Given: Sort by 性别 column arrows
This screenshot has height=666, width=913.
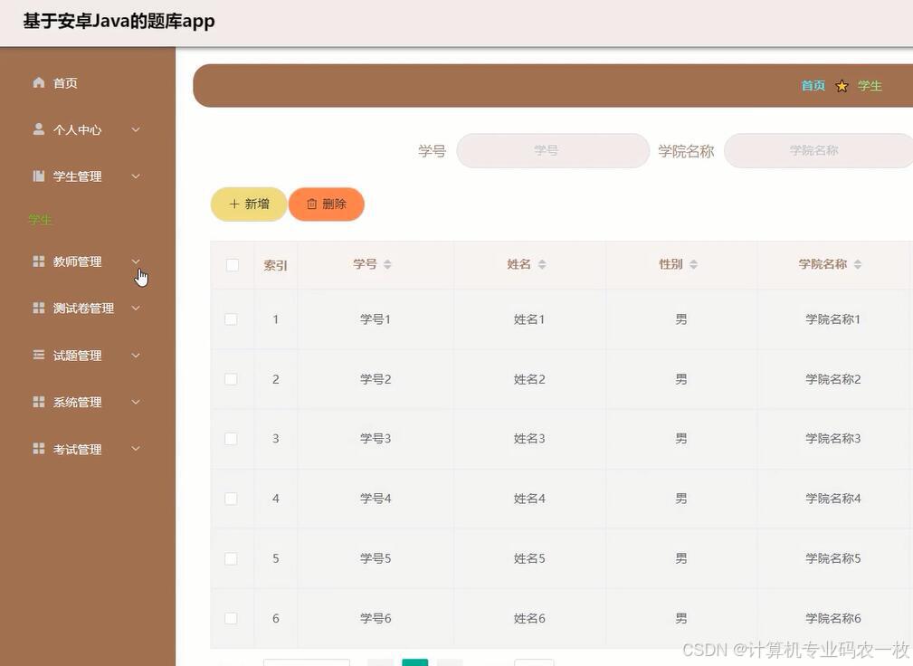Looking at the screenshot, I should 693,264.
